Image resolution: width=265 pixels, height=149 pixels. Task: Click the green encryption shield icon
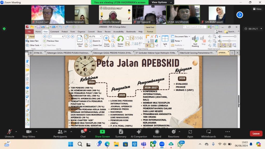4,29
